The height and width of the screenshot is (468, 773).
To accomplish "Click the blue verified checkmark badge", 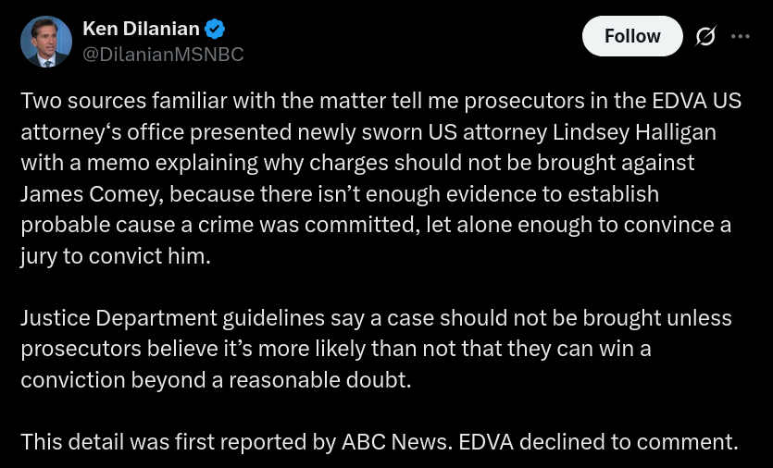I will coord(214,29).
